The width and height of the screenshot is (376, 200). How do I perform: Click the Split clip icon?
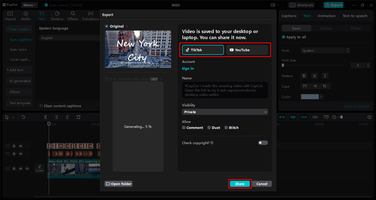point(46,117)
